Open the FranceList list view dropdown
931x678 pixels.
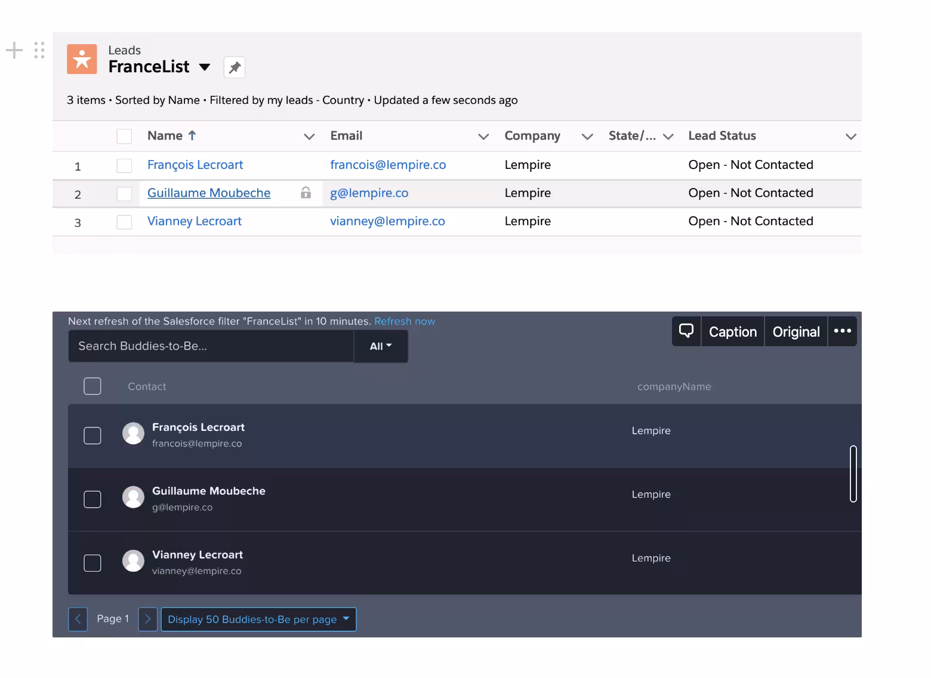[205, 67]
